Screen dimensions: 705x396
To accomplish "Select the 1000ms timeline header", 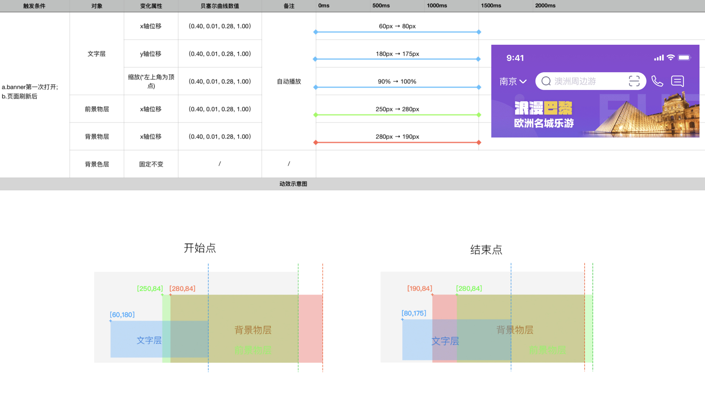I will point(437,6).
